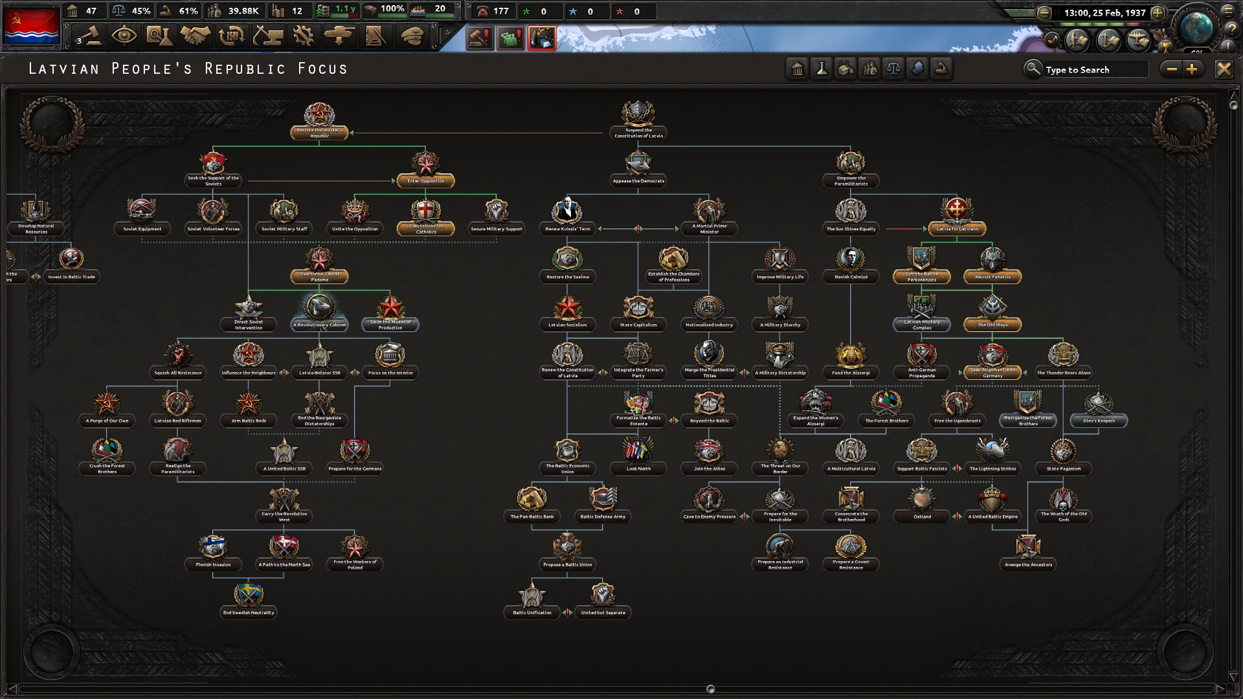
Task: Open the help question mark icon
Action: pos(1232,29)
